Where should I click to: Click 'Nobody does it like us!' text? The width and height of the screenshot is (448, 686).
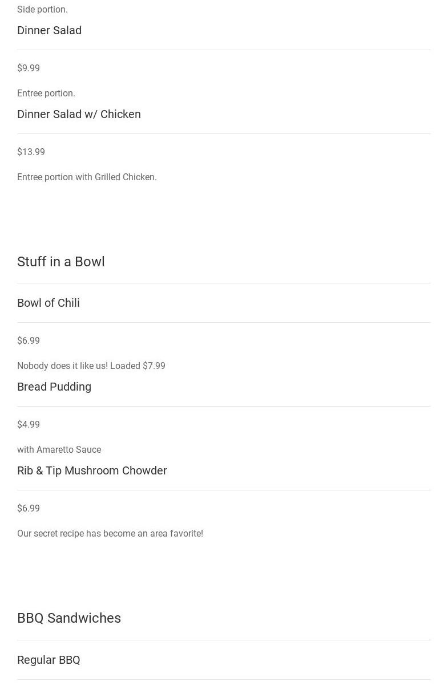coord(62,366)
